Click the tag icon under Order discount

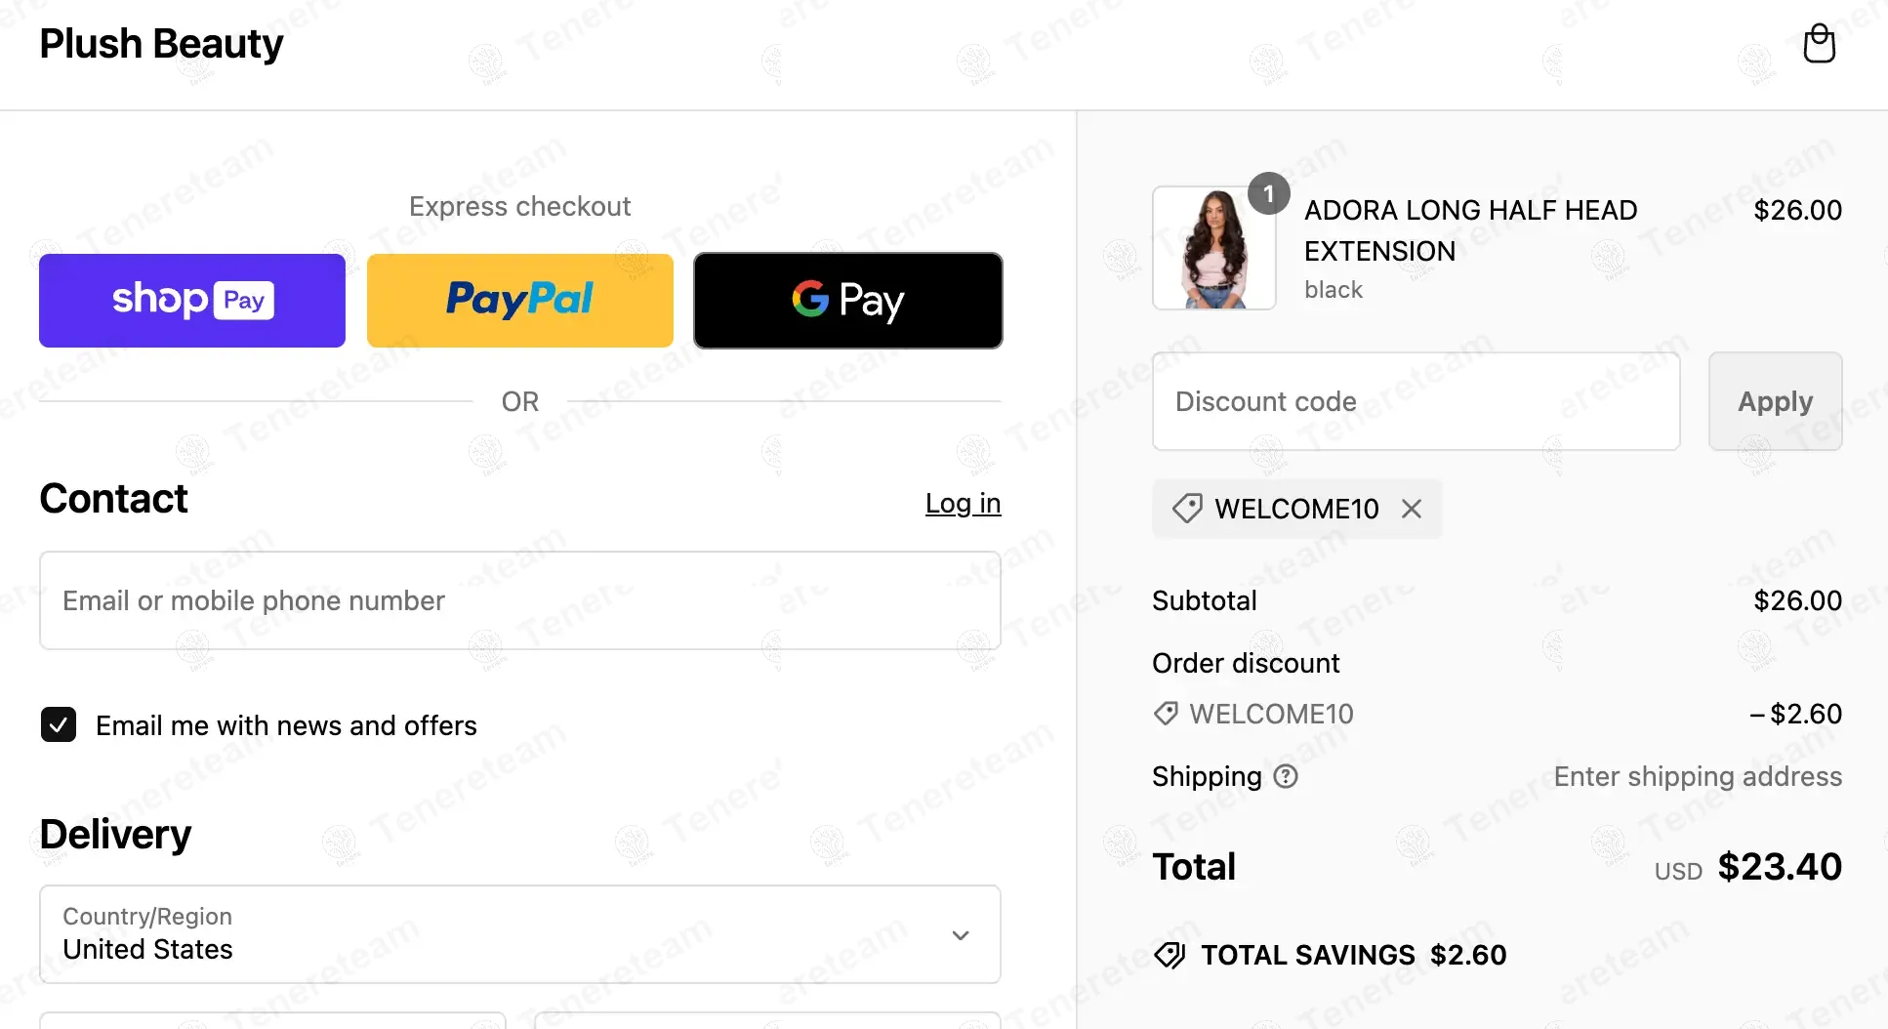1166,714
